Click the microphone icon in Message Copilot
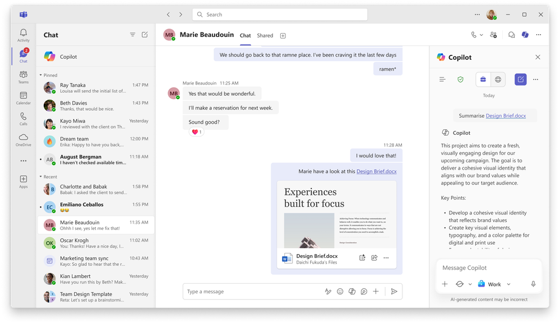Screen dimensions: 560x324 click(x=533, y=284)
